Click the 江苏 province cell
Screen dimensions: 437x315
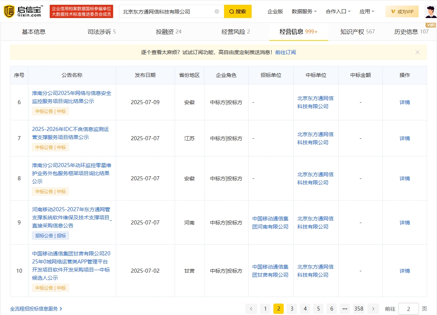click(x=189, y=138)
